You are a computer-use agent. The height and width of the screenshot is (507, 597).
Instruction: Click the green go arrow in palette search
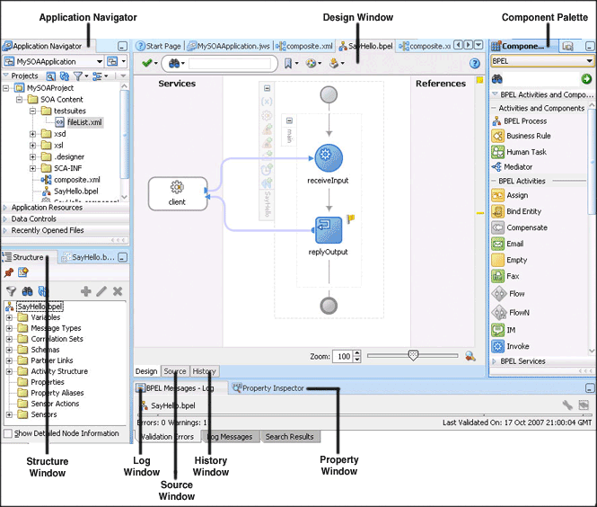[586, 79]
